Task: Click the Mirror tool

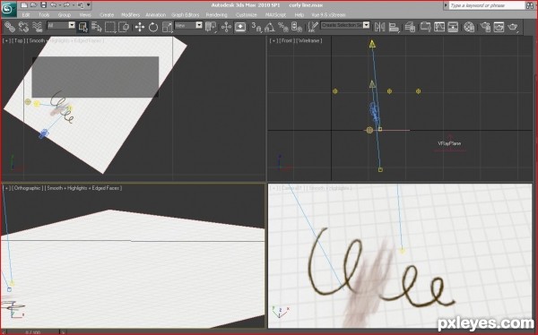Action: (x=379, y=27)
